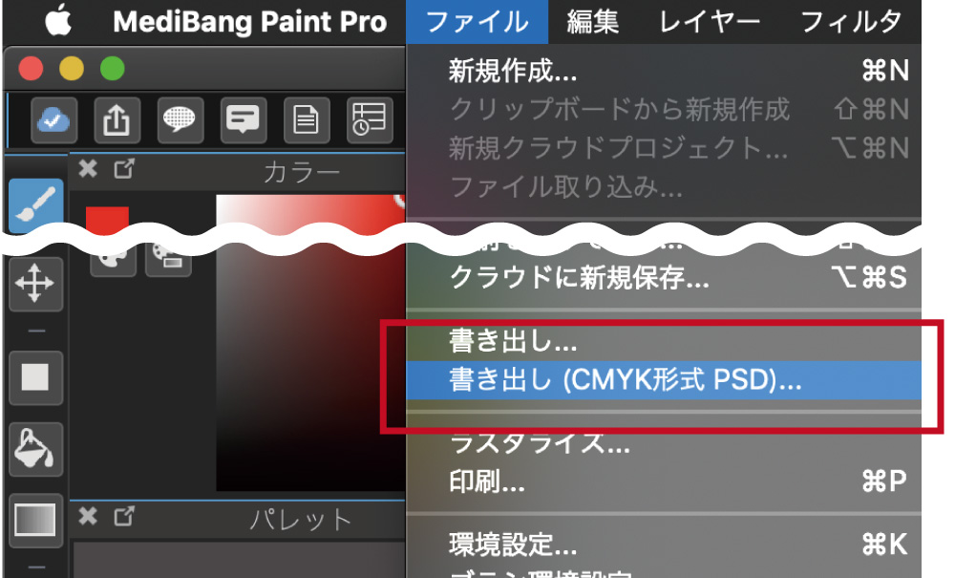
Task: Select the Fill rectangle shape tool
Action: tap(36, 377)
